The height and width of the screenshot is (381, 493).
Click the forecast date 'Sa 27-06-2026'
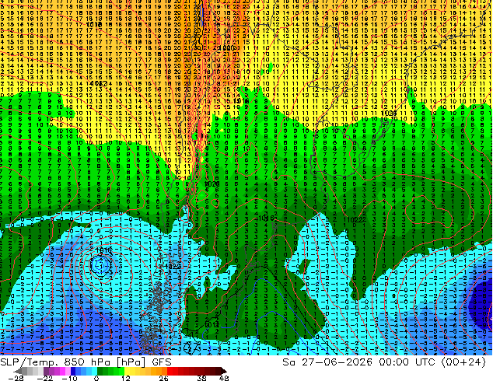tap(327, 362)
